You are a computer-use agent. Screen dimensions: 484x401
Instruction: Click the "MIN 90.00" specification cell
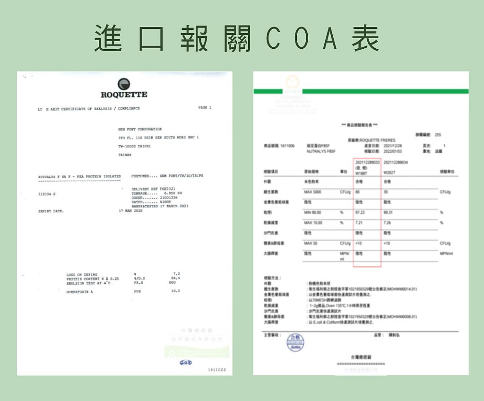313,212
